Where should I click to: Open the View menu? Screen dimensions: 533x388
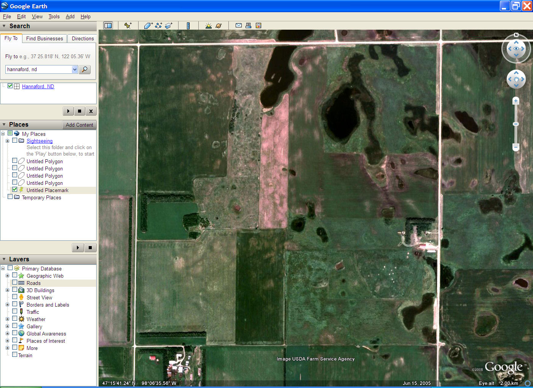(37, 16)
